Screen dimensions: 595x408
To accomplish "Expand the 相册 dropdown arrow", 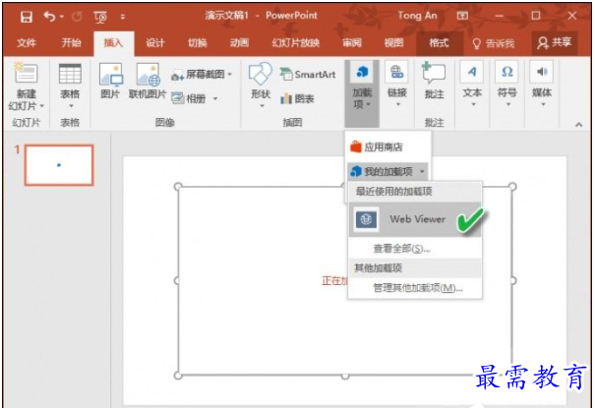I will 215,99.
